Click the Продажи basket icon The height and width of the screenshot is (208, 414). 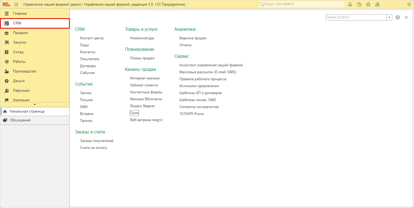click(7, 33)
